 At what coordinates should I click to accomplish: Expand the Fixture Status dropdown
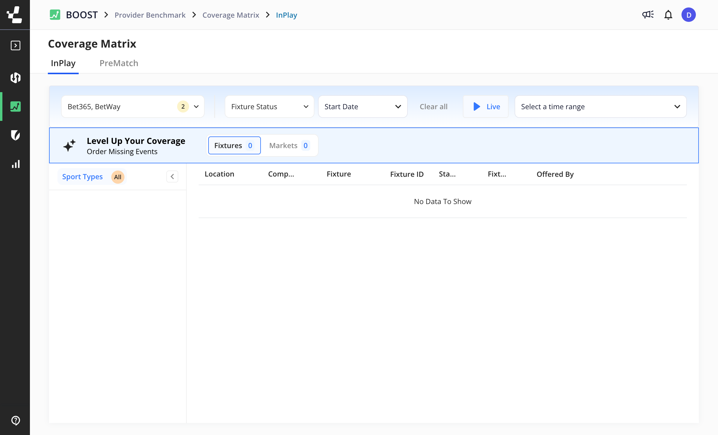click(x=269, y=107)
